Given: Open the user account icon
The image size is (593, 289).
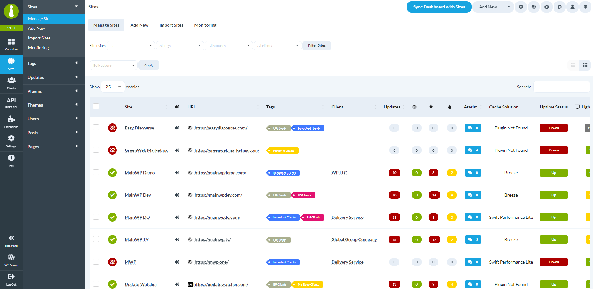Looking at the screenshot, I should coord(572,7).
